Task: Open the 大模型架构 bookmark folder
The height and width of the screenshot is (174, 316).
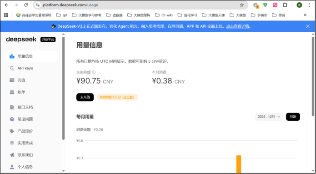Action: click(139, 15)
